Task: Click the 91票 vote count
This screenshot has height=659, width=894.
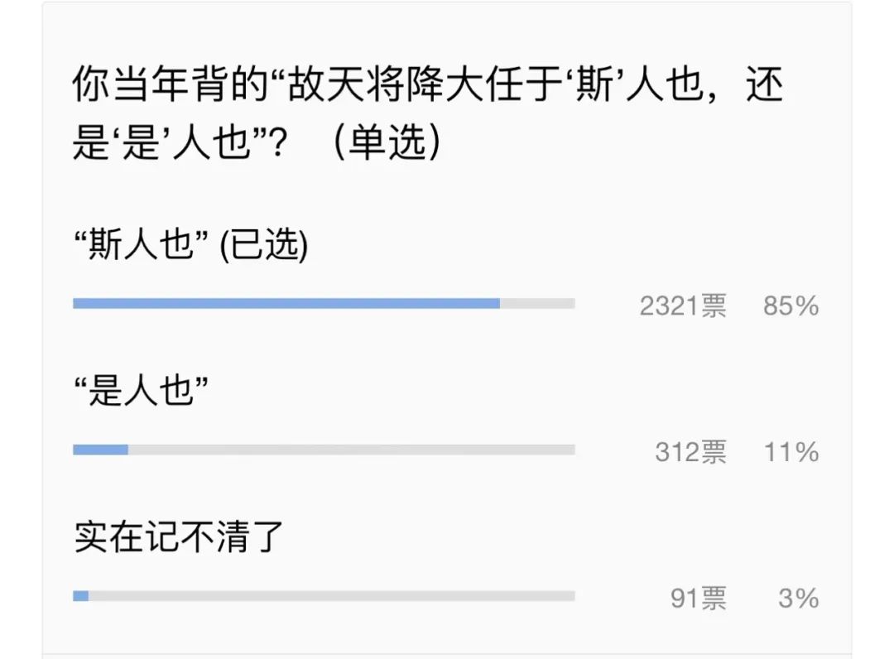Action: point(699,599)
